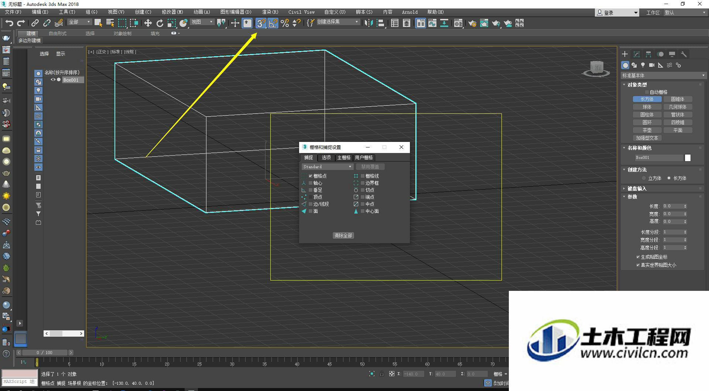
Task: Open the 渲染(R) menu
Action: [270, 12]
